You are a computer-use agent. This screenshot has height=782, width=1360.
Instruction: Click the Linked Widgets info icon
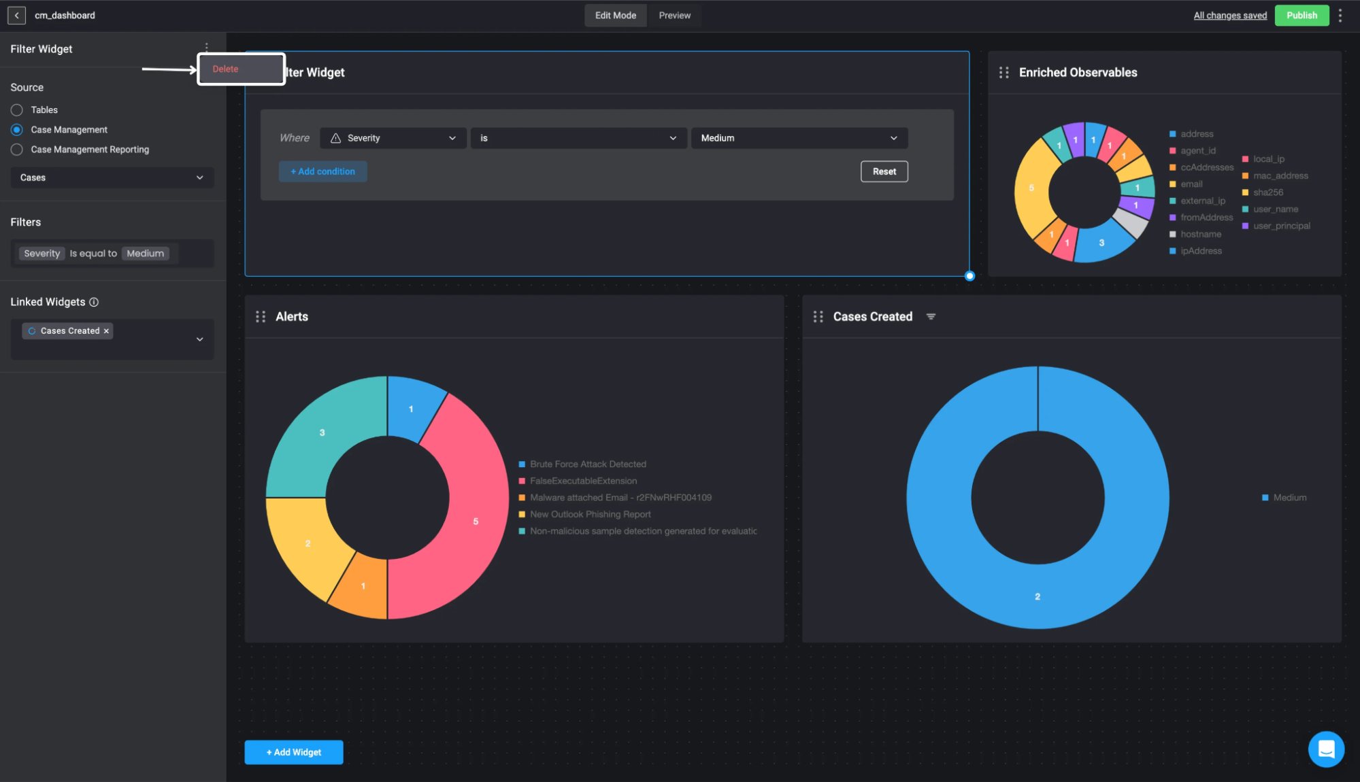pos(94,302)
